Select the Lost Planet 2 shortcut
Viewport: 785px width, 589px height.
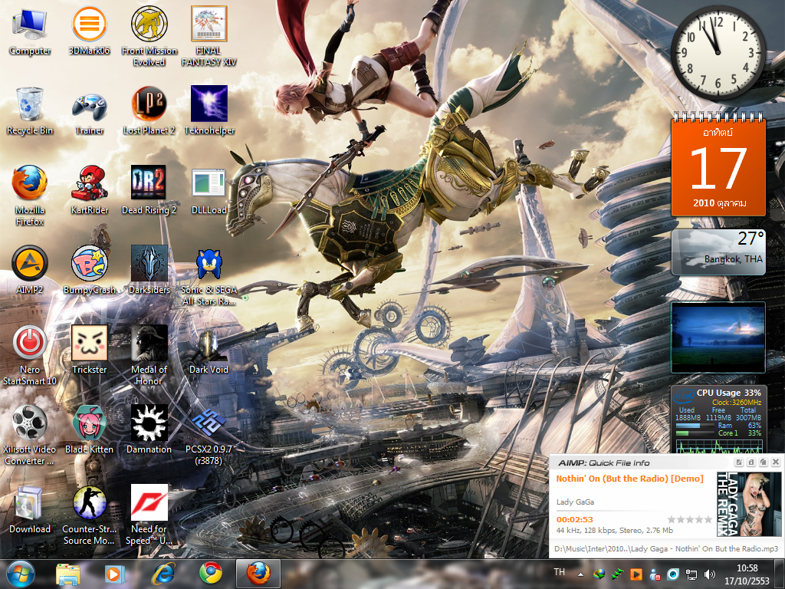[149, 110]
